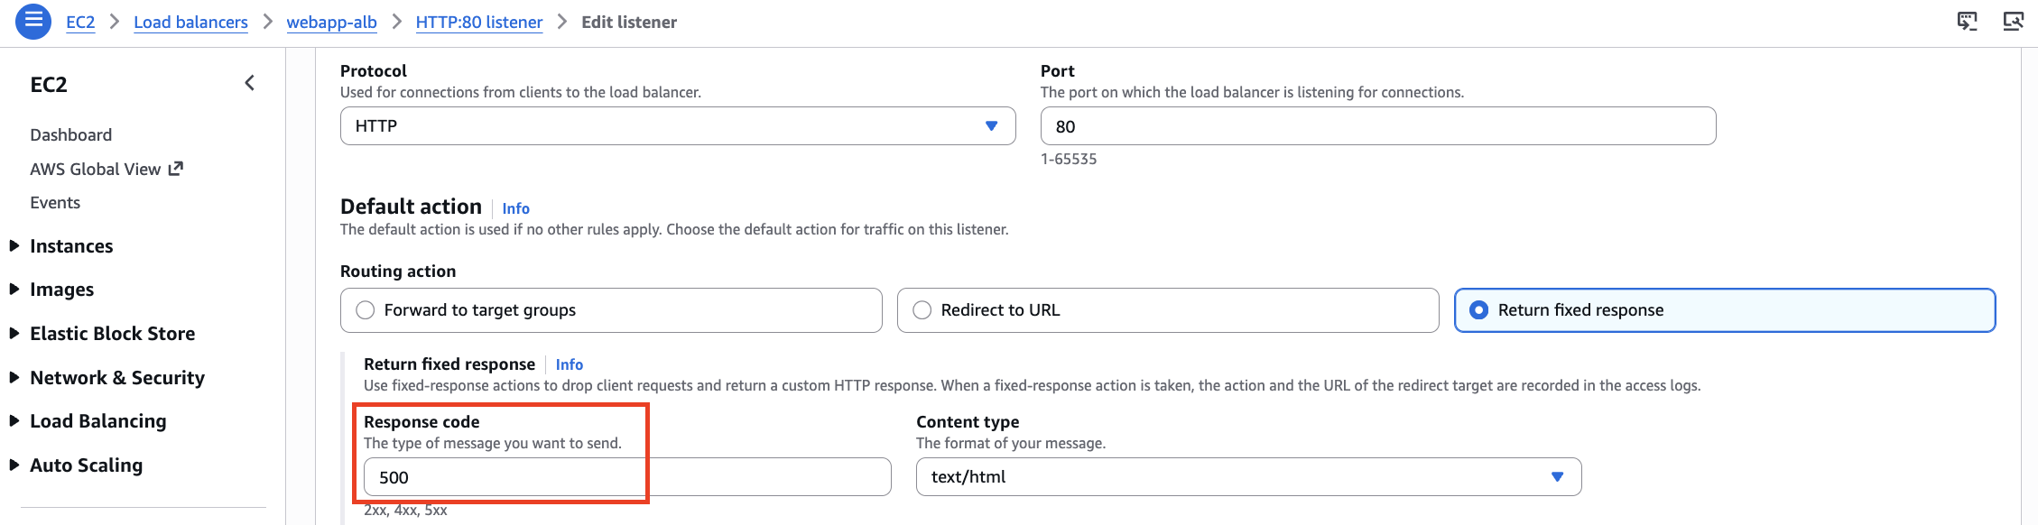Choose the Return fixed response radio
The width and height of the screenshot is (2038, 525).
pos(1479,310)
